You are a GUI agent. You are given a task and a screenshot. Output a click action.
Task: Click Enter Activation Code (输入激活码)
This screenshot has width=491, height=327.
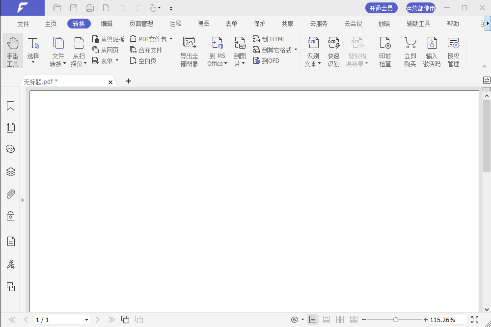(x=432, y=52)
